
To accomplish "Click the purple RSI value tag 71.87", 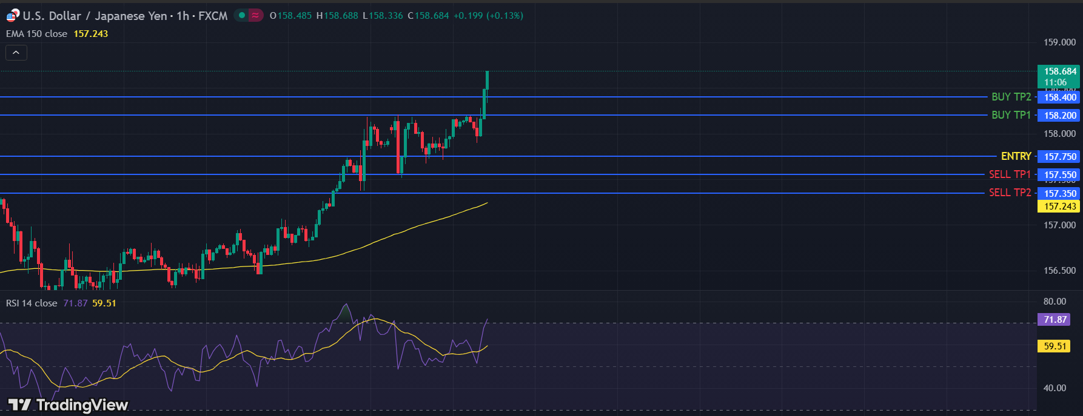I will coord(1055,320).
